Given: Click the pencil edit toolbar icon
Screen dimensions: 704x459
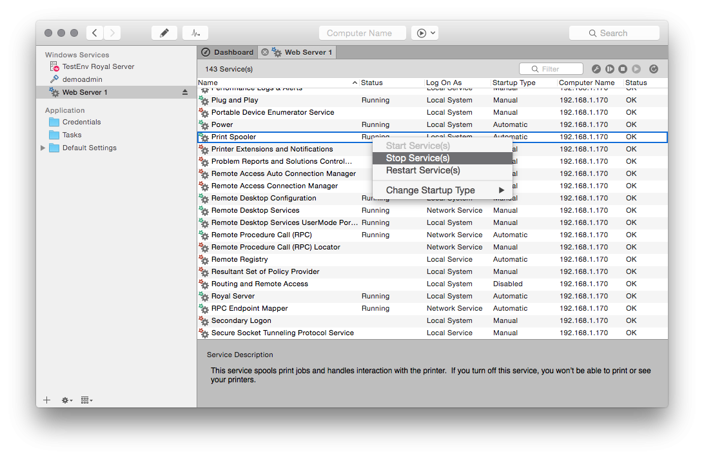Looking at the screenshot, I should pos(164,33).
